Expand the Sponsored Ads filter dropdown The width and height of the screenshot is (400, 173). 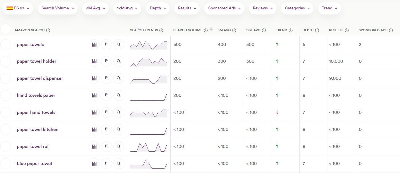pos(224,8)
